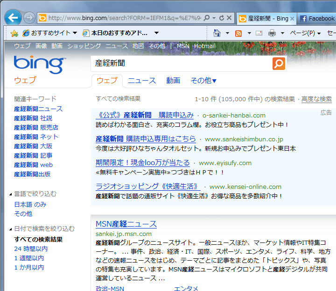Click related keyword 産経新聞 ネット
Image resolution: width=336 pixels, height=291 pixels.
click(36, 137)
